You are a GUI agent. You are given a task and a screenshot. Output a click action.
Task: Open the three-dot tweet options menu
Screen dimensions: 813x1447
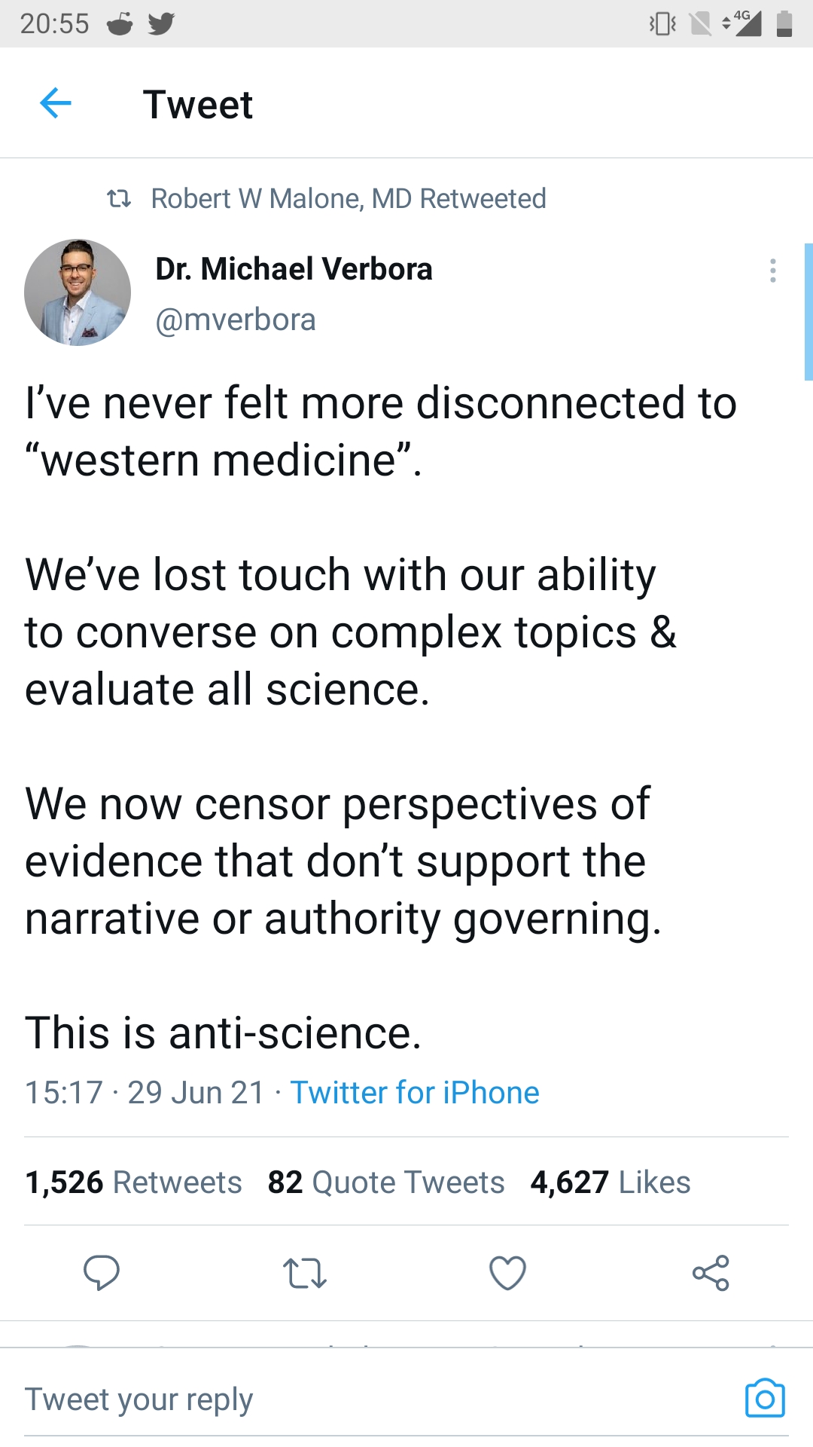pyautogui.click(x=773, y=271)
